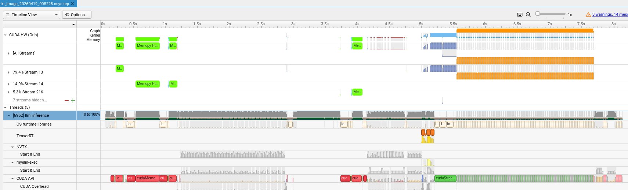Open the row header dropdown arrow
Viewport: 628px width, 190px height.
(73, 25)
